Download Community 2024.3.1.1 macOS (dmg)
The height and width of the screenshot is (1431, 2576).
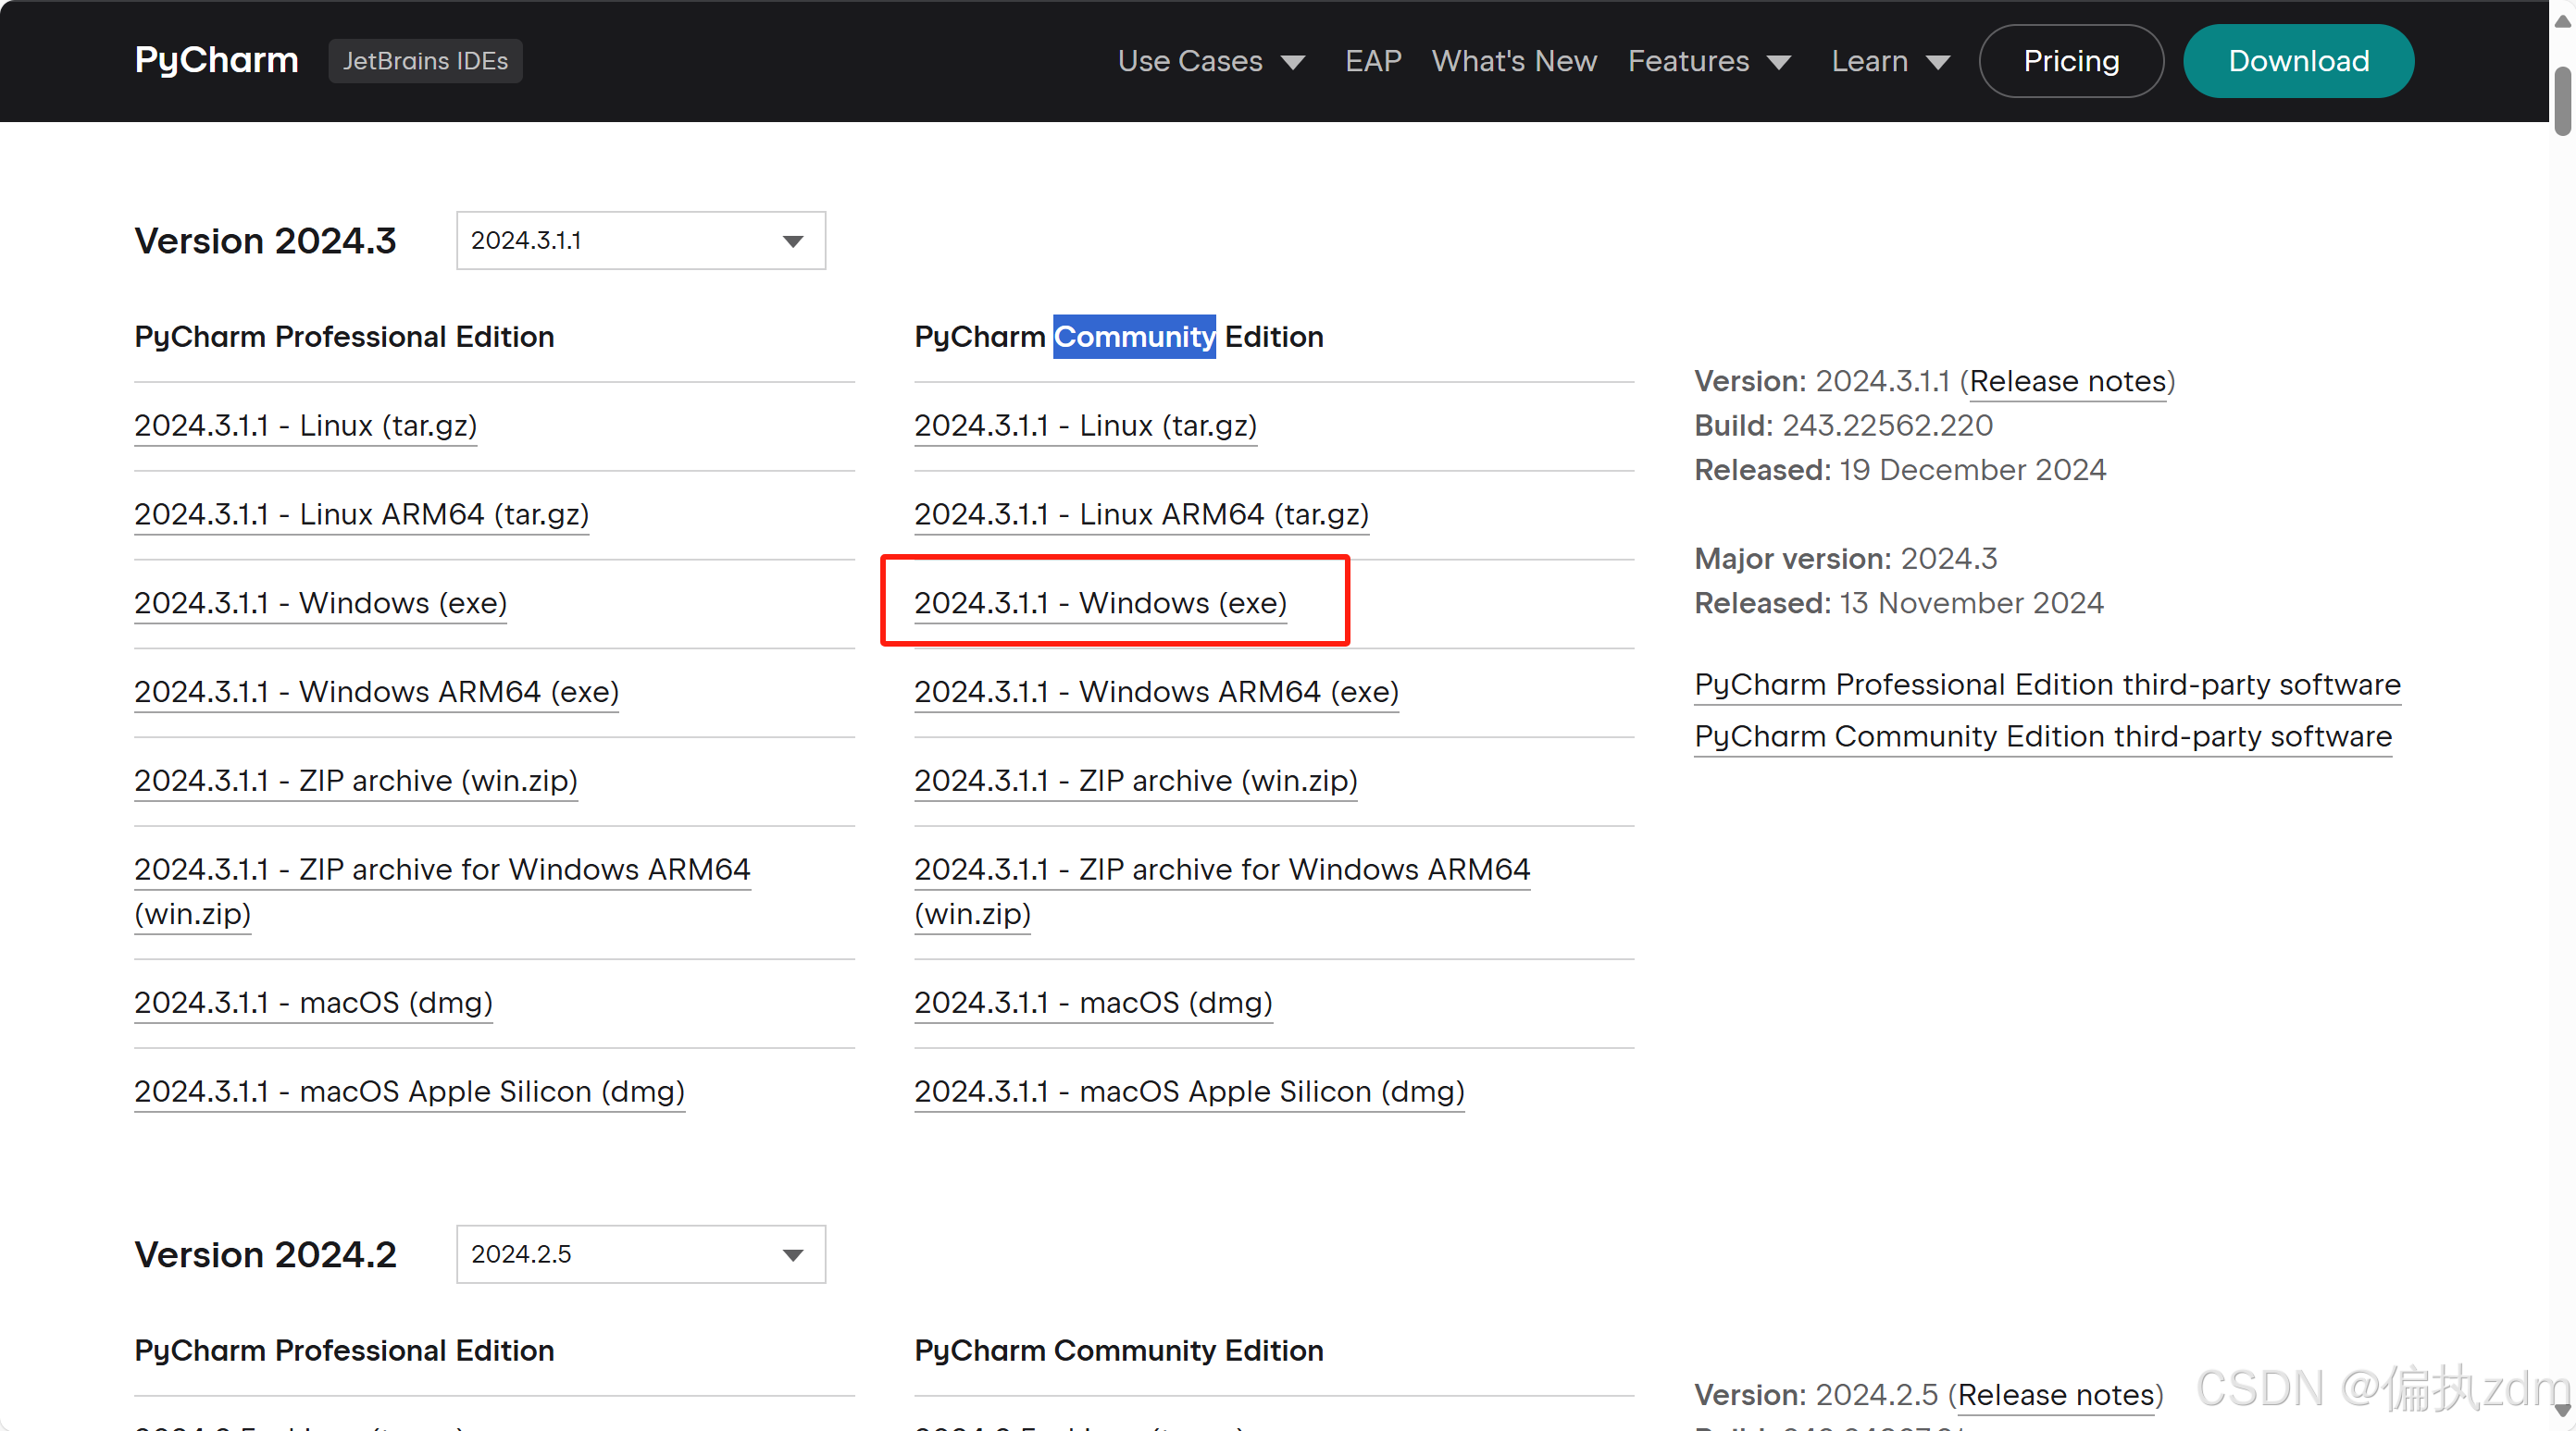1094,1003
